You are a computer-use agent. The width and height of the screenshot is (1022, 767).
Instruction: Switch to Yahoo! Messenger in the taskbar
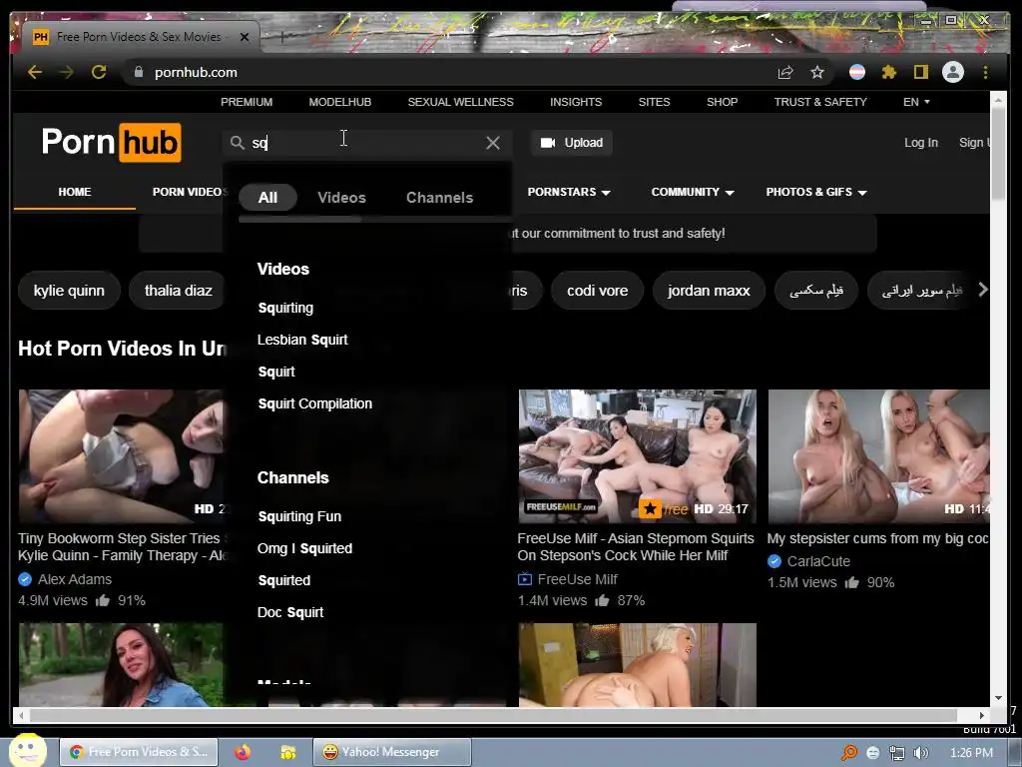[x=391, y=752]
